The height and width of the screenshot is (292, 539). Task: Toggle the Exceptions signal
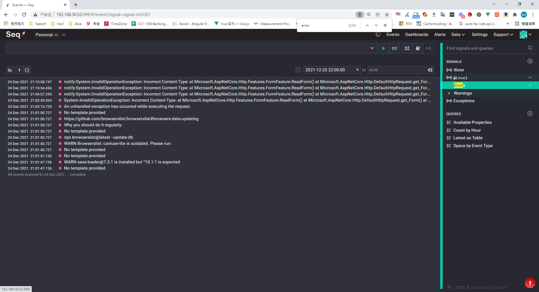[x=464, y=101]
